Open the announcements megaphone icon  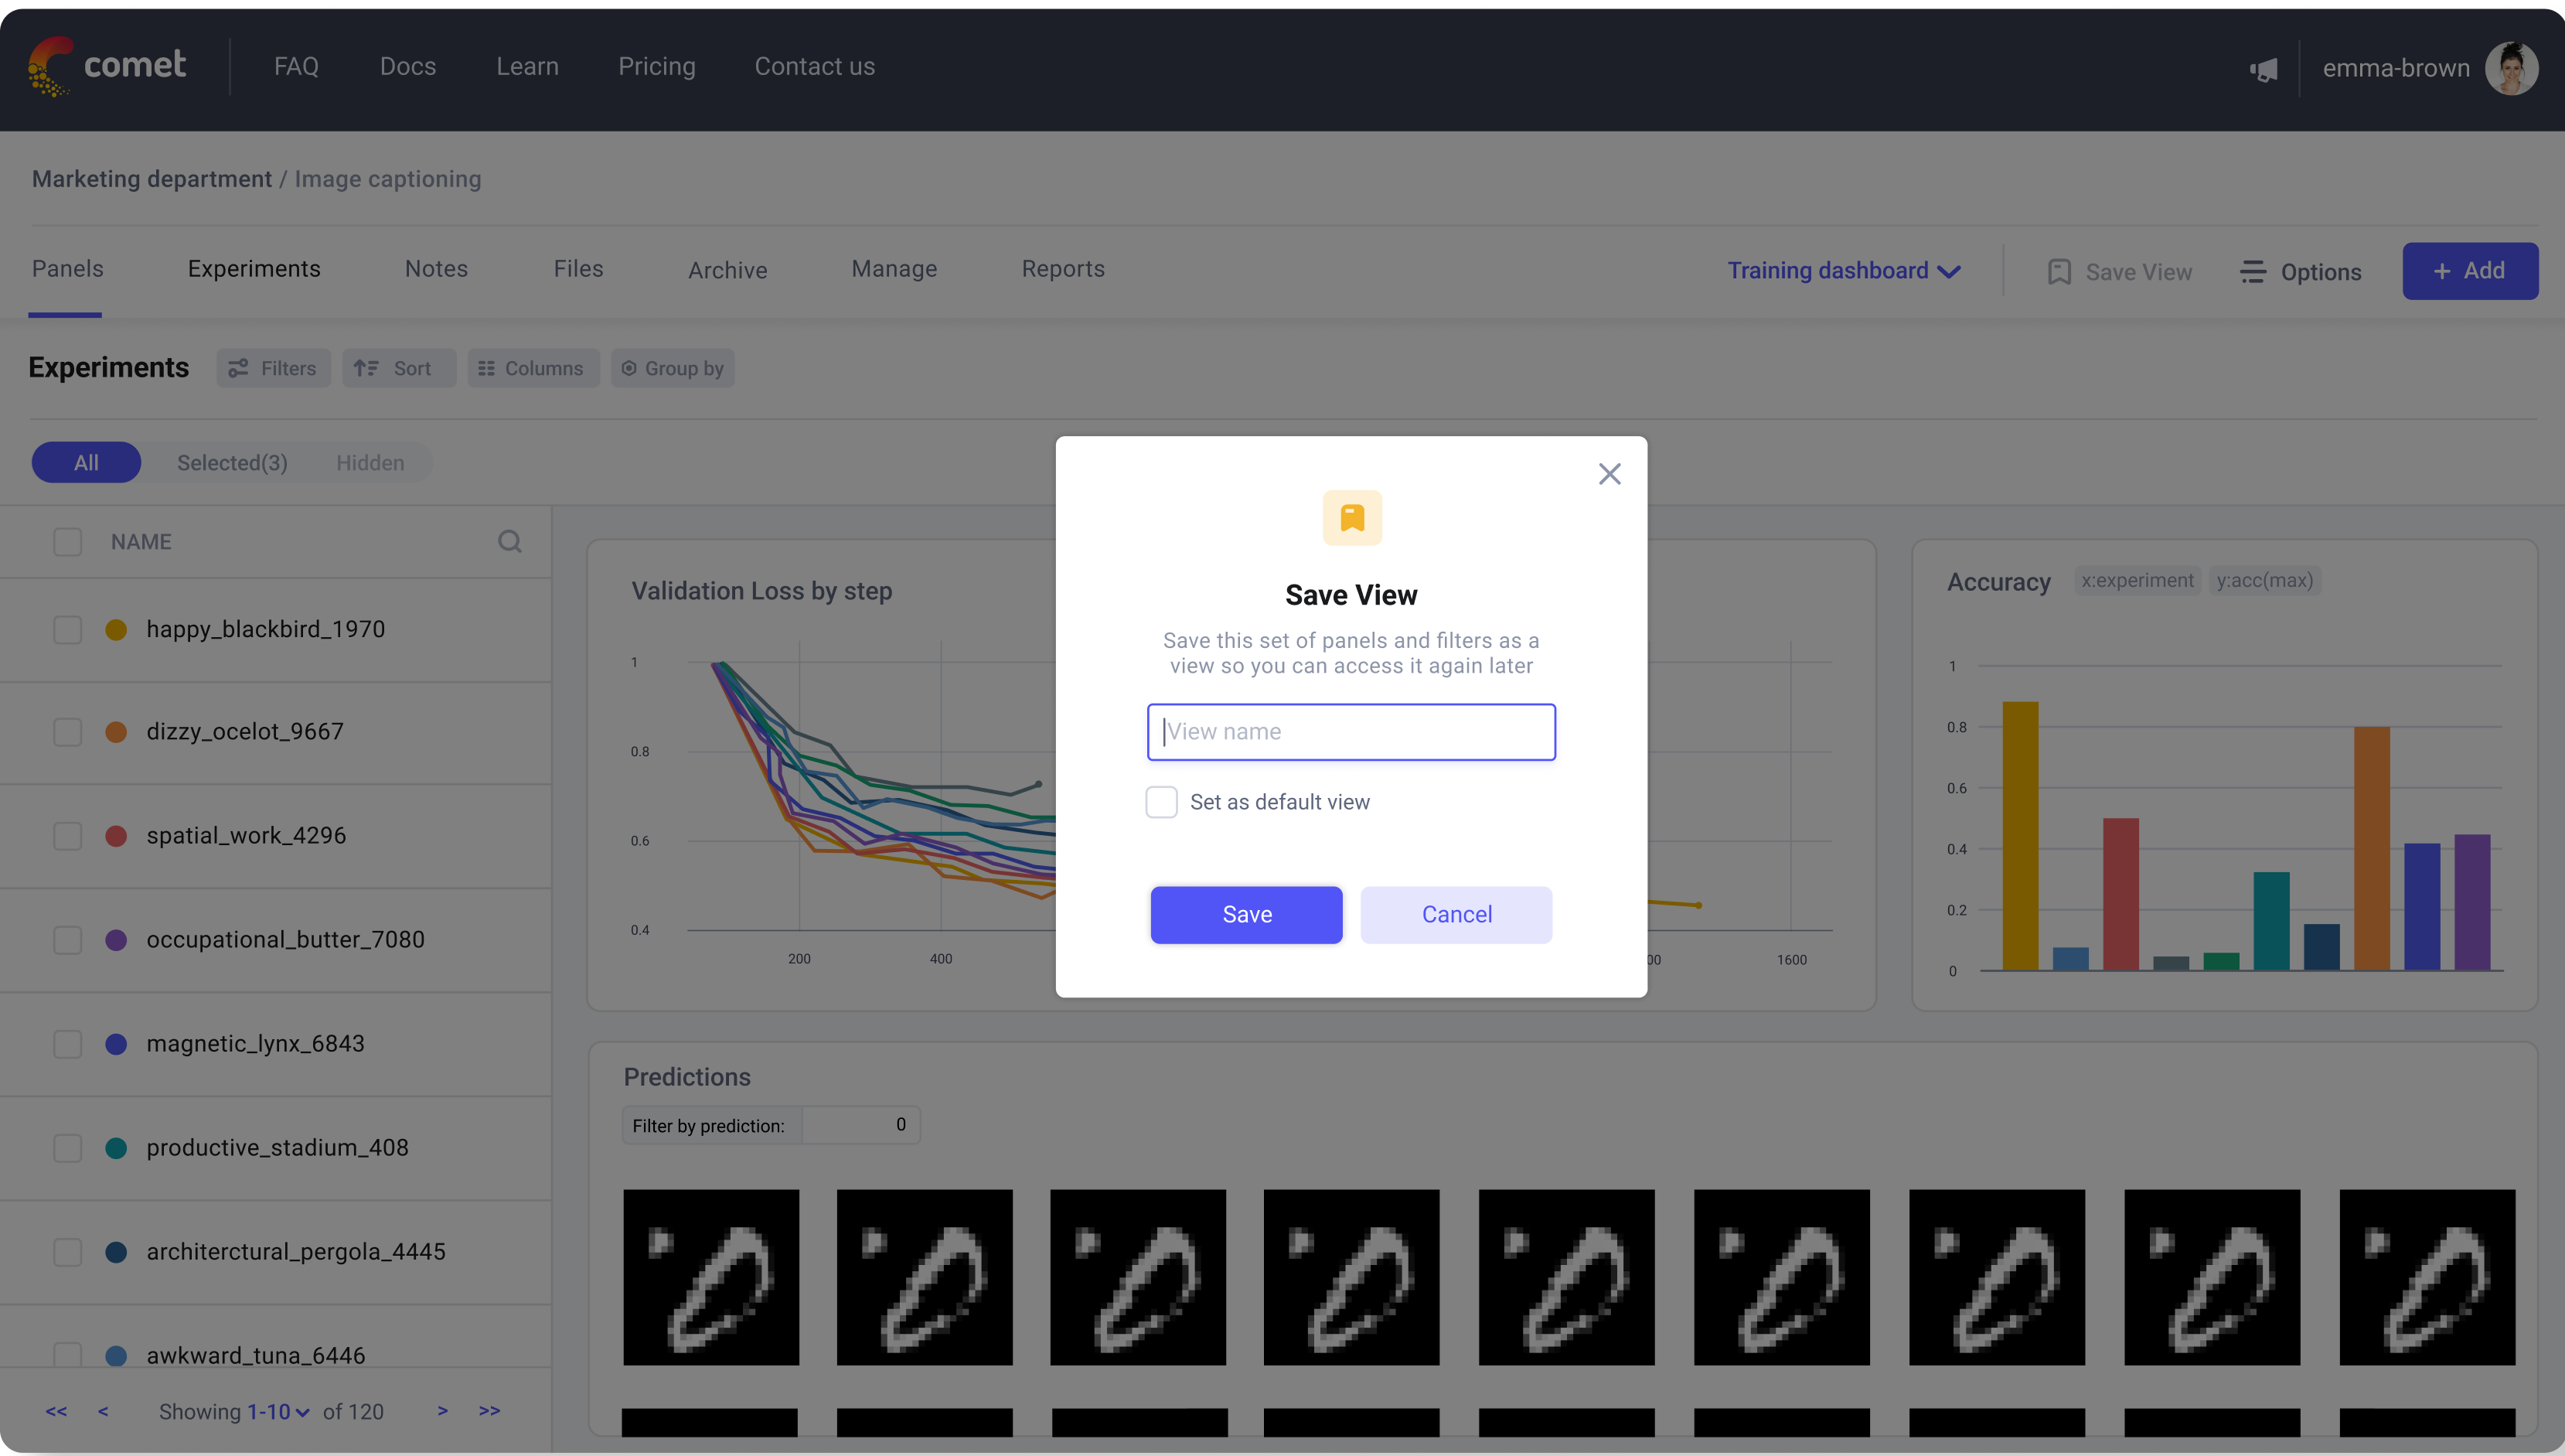click(x=2263, y=69)
